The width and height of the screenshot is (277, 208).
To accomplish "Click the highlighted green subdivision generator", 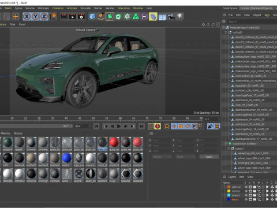I will click(x=110, y=17).
